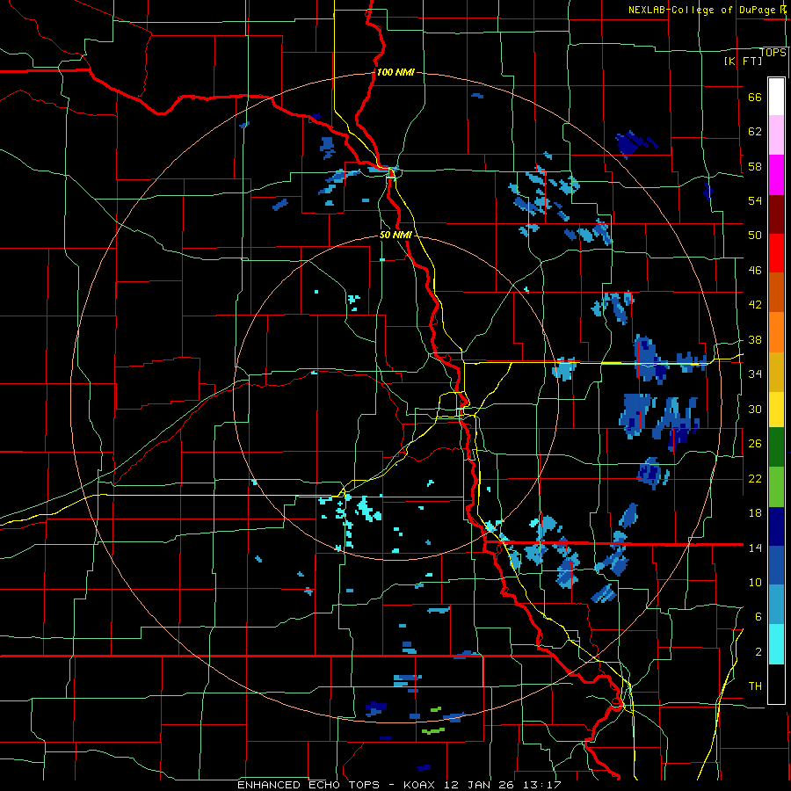Click the magenta 58 kft legend swatch
The height and width of the screenshot is (791, 791).
click(x=776, y=175)
